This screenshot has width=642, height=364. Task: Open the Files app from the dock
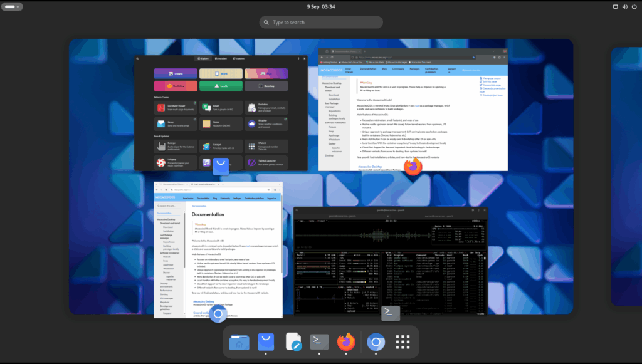tap(239, 342)
